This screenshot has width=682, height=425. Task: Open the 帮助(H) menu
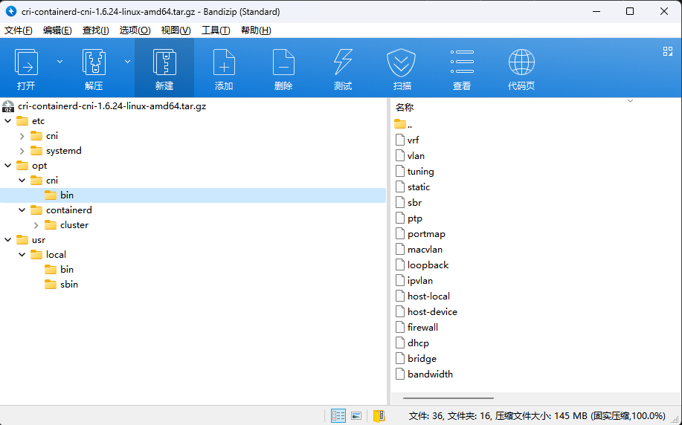click(256, 30)
